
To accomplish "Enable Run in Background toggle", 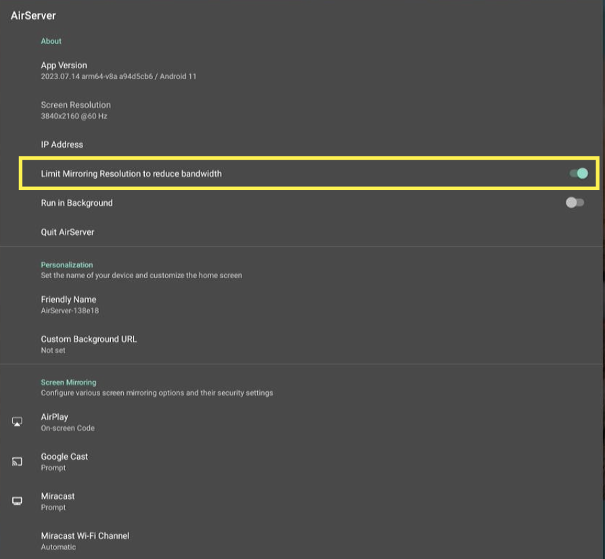I will (575, 203).
